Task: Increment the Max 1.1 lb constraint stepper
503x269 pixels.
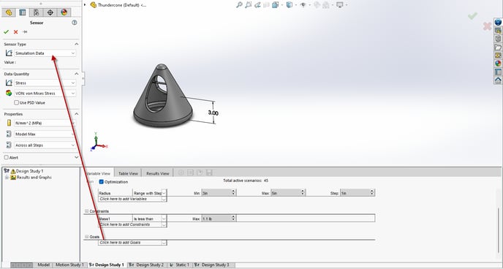Action: [x=233, y=217]
